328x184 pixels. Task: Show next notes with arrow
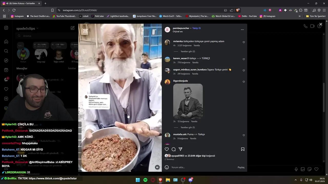click(76, 53)
